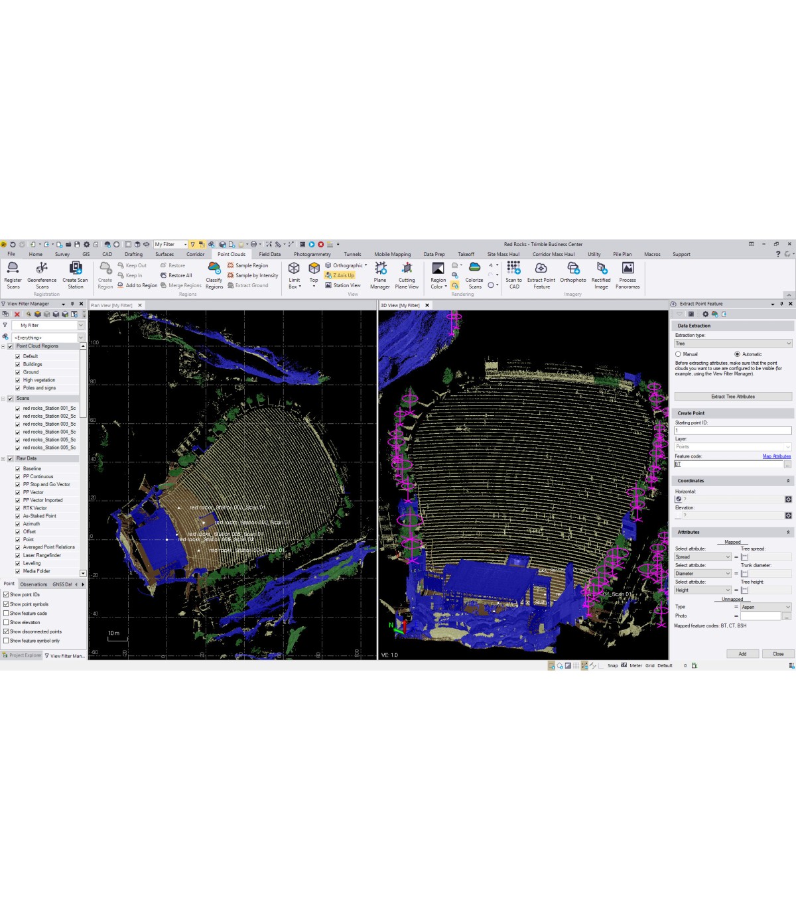
Task: Disable Show point IDs option
Action: pyautogui.click(x=6, y=595)
